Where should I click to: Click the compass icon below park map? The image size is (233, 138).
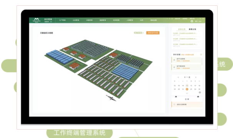click(x=111, y=98)
